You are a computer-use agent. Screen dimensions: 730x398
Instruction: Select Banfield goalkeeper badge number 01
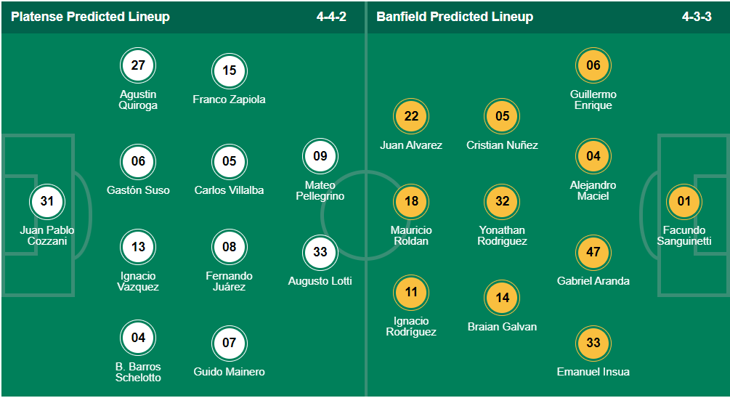684,202
